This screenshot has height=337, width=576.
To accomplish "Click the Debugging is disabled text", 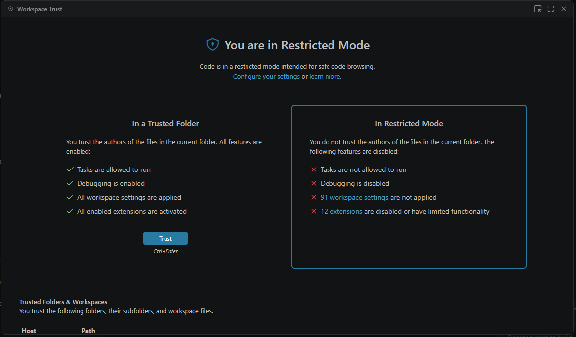I will (355, 183).
